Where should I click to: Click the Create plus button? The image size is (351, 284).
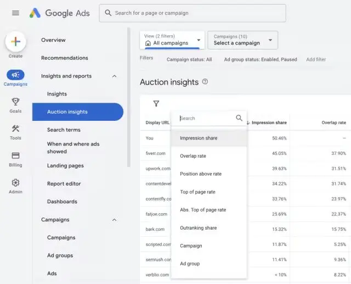tap(15, 42)
